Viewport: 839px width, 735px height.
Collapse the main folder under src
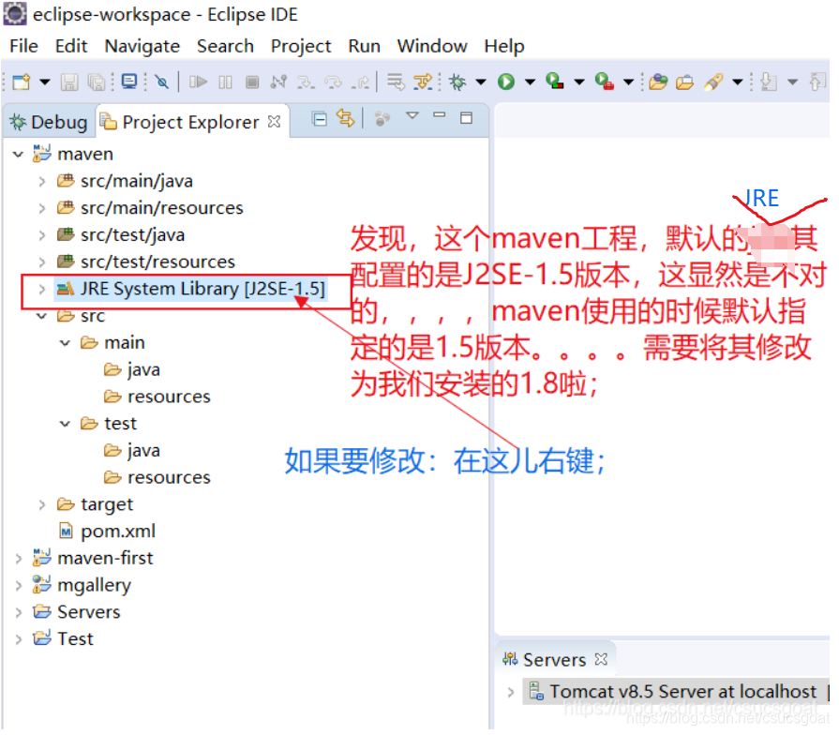[x=66, y=343]
